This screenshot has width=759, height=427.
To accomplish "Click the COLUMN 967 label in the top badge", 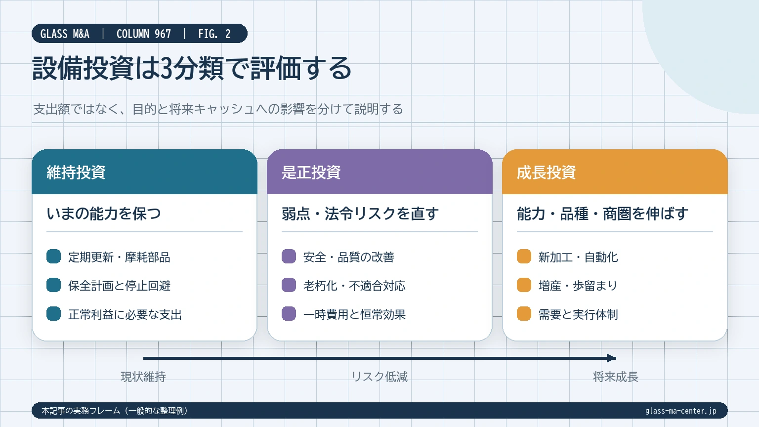I will (144, 34).
